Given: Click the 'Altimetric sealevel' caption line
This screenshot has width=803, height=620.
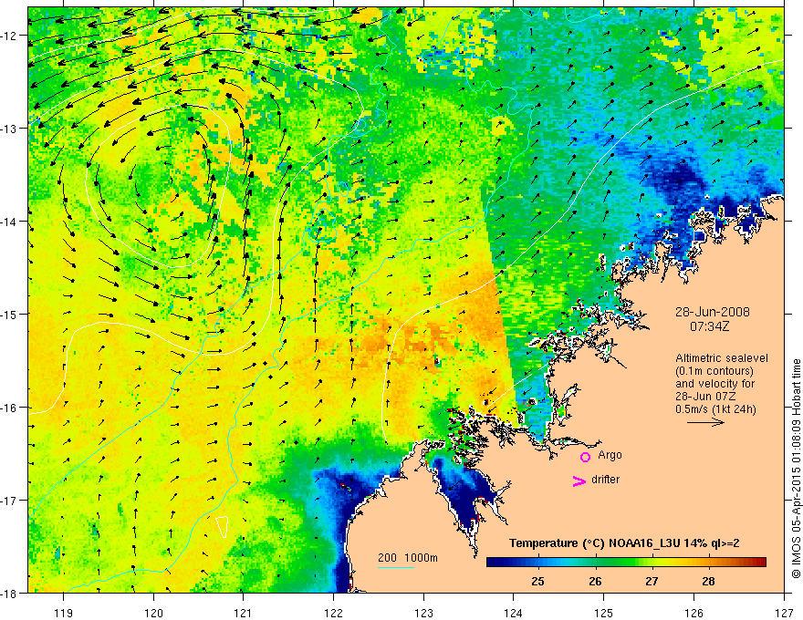Looking at the screenshot, I should (x=722, y=358).
